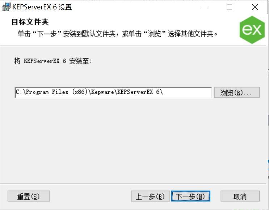
Task: Click the green hexagon ex logo
Action: pos(252,30)
